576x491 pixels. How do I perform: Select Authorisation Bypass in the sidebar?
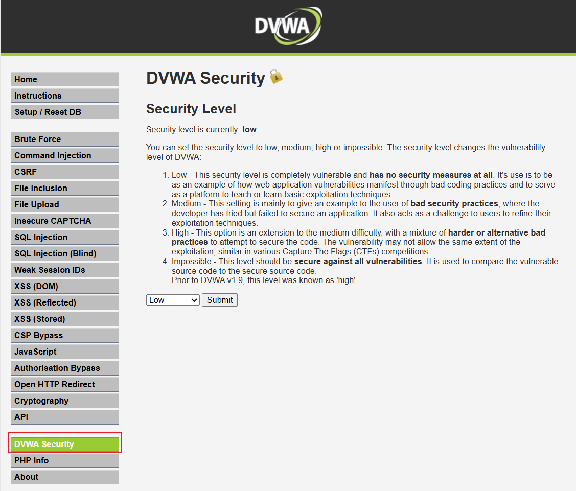pyautogui.click(x=64, y=368)
